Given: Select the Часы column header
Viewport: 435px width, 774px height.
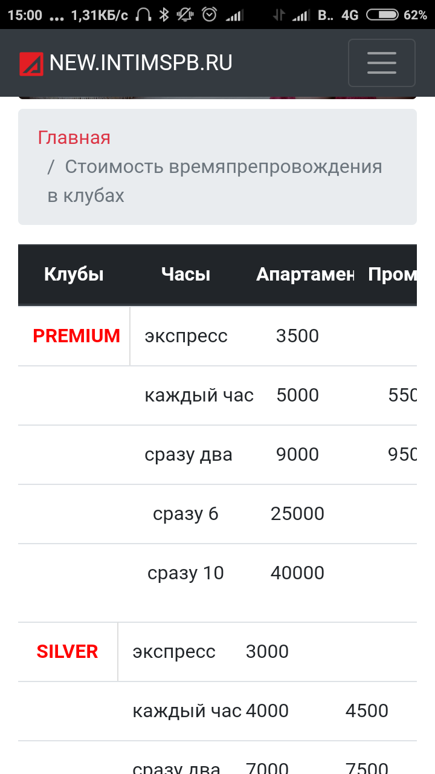Looking at the screenshot, I should [x=185, y=275].
